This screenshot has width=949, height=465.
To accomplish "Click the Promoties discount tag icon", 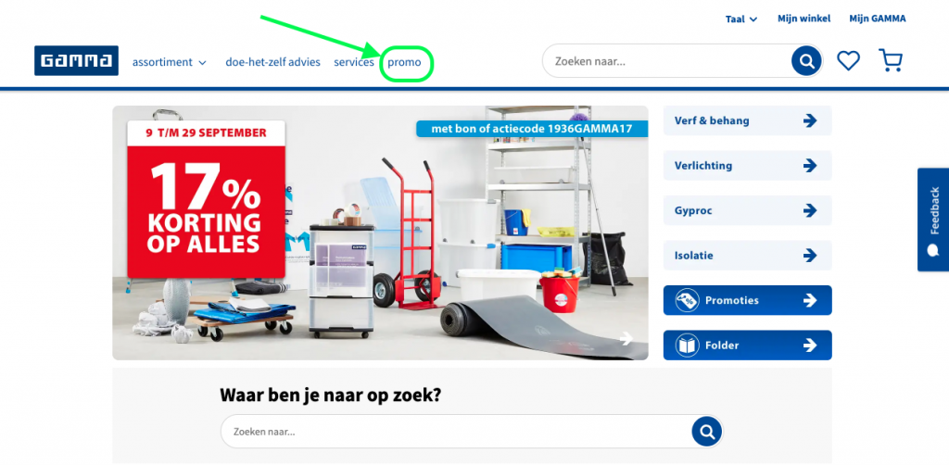I will click(x=687, y=300).
